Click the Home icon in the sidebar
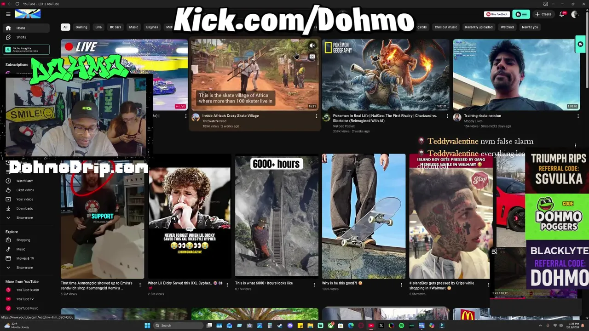The height and width of the screenshot is (331, 589). (x=8, y=28)
